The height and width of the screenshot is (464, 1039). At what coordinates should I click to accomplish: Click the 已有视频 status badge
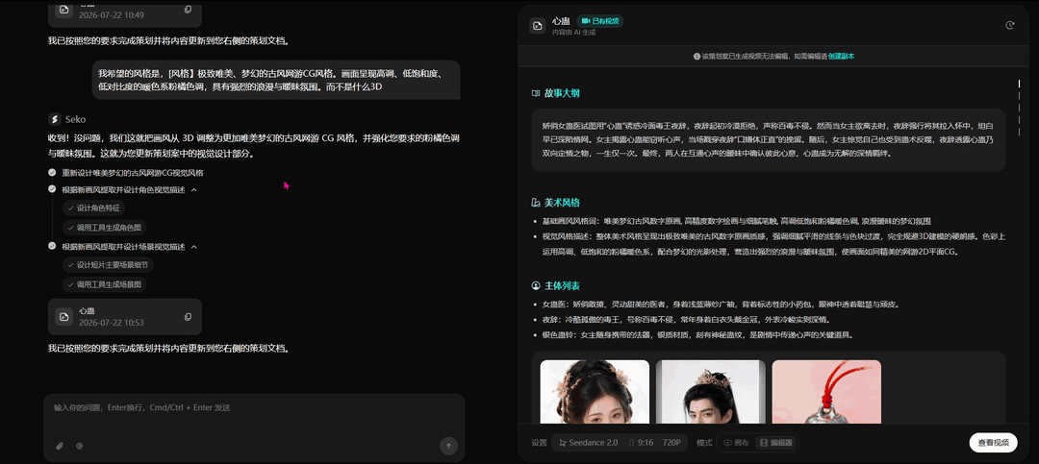[x=600, y=21]
